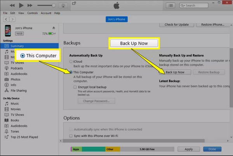Toggle Automatically sync when iPhone is connected
The width and height of the screenshot is (233, 156).
tap(71, 129)
